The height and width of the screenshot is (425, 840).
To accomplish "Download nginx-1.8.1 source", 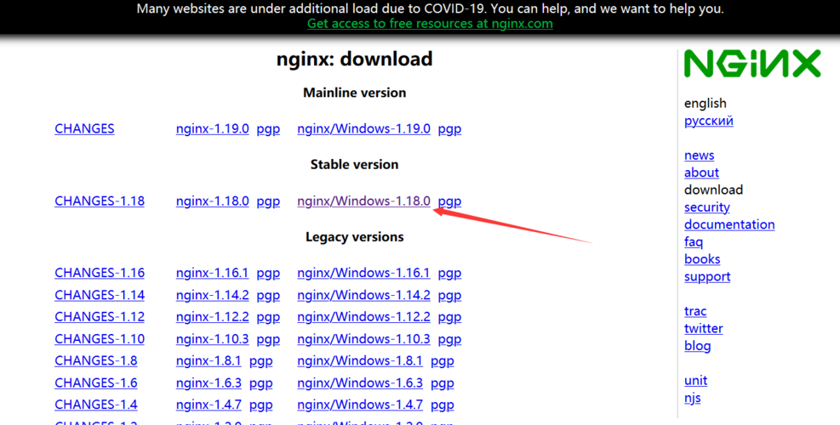I will (209, 360).
